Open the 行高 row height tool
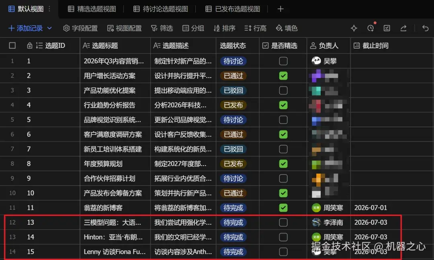The width and height of the screenshot is (434, 260). point(256,28)
